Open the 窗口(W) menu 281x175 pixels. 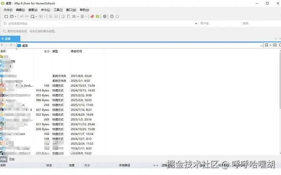71,10
